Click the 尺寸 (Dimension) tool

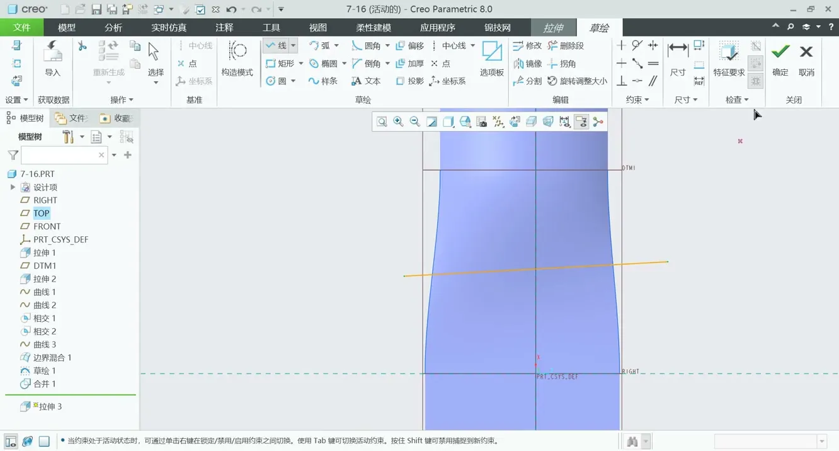click(678, 59)
